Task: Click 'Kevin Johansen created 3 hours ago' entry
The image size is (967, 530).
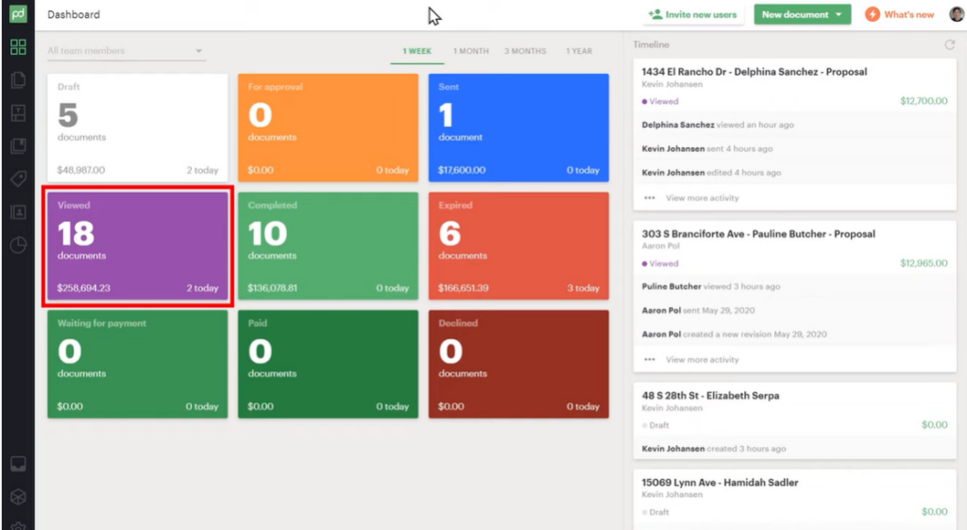Action: point(714,449)
